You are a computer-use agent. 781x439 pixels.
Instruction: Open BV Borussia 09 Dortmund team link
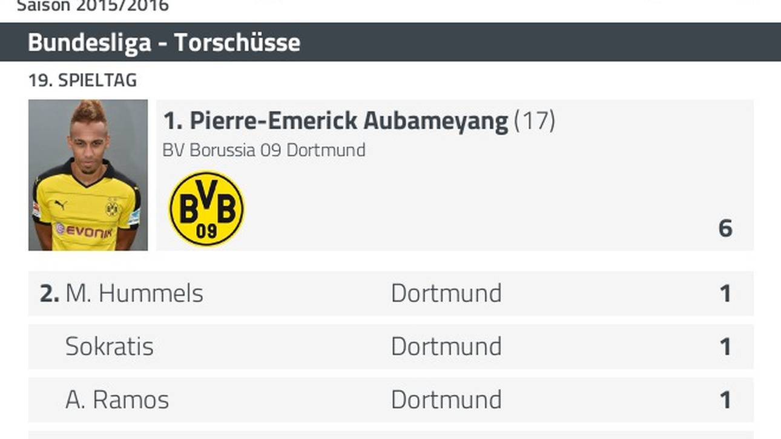263,150
